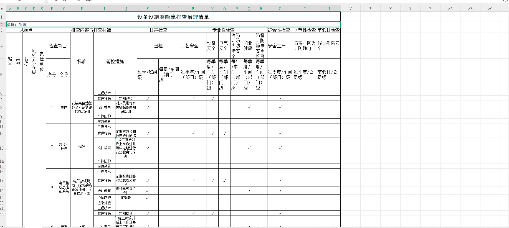Select the 综合性检查 header cell
Screen dimensions: 509x228
pyautogui.click(x=280, y=30)
